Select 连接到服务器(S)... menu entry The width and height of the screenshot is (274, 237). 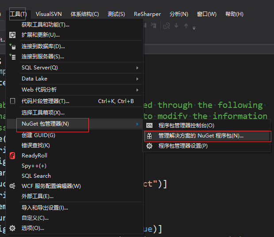[x=74, y=57]
